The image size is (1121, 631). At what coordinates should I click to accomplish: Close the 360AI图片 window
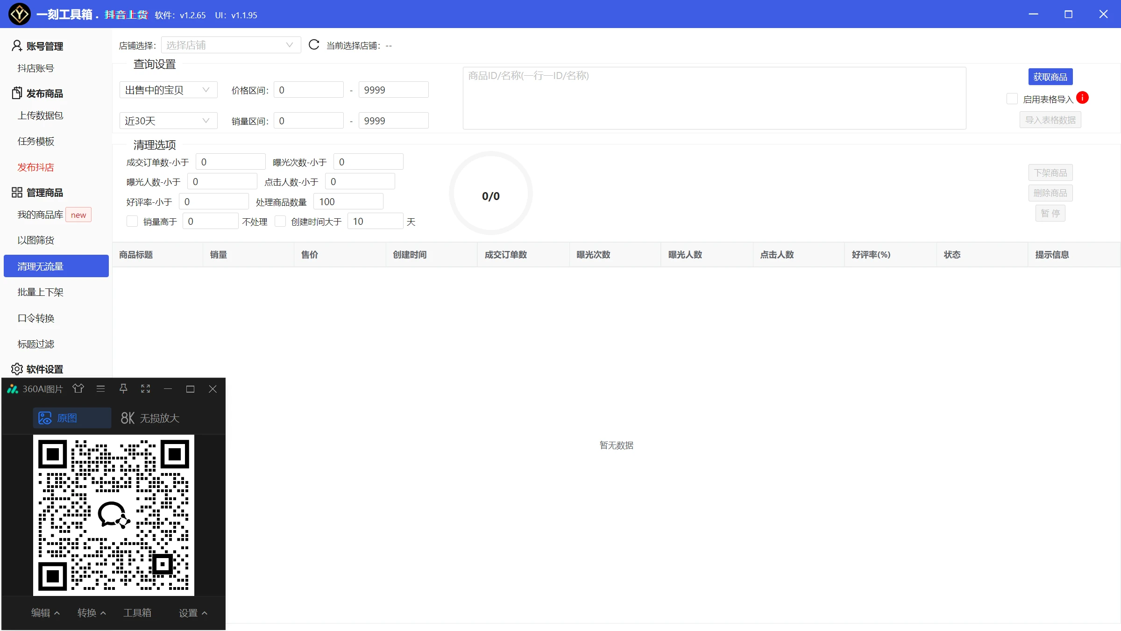(213, 389)
